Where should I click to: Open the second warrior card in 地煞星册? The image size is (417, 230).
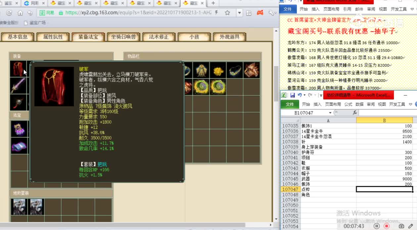(x=36, y=207)
